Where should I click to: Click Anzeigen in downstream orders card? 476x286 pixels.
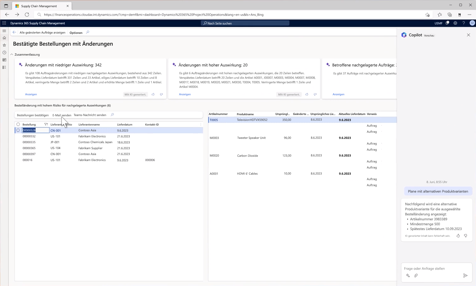point(339,94)
